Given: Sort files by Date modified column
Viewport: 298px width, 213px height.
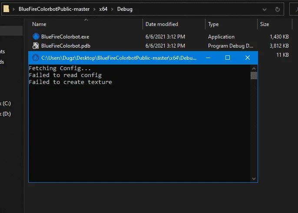Looking at the screenshot, I should (x=162, y=24).
